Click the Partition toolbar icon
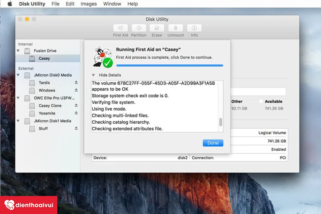321x214 pixels. [x=139, y=28]
